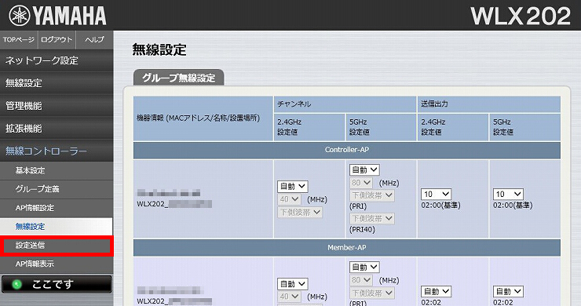This screenshot has height=306, width=581.
Task: Click 02:00(基準) under Controller 5GHz power
Action: [513, 206]
